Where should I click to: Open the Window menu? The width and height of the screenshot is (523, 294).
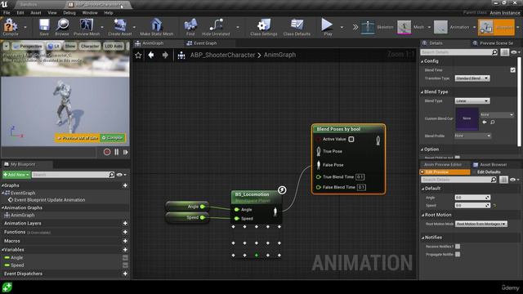(90, 13)
